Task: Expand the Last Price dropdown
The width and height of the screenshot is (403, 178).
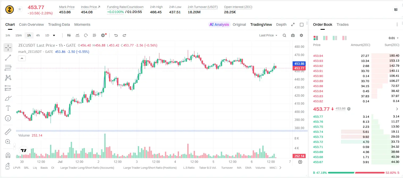Action: click(268, 35)
